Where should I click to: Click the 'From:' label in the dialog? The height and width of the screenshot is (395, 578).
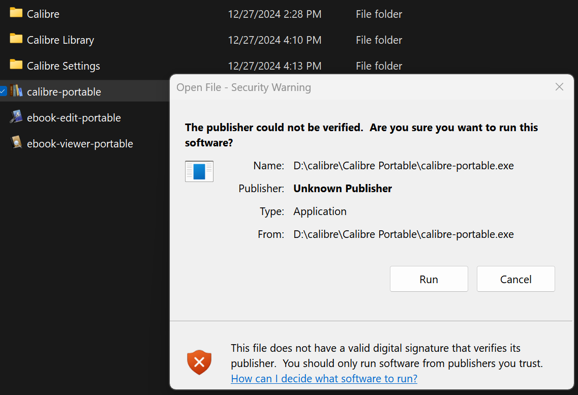(271, 234)
